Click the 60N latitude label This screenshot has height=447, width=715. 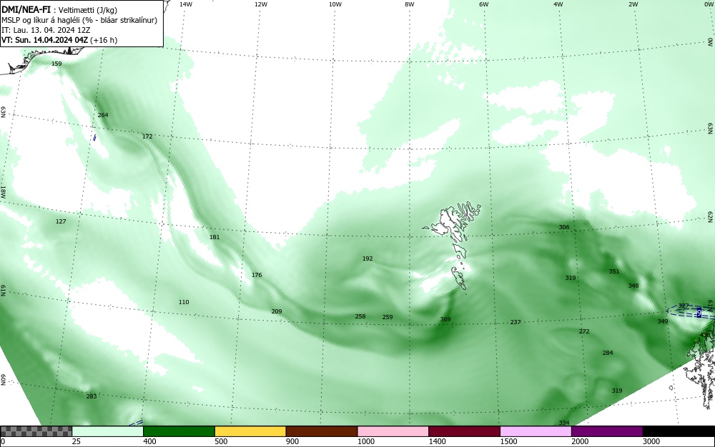tap(3, 380)
